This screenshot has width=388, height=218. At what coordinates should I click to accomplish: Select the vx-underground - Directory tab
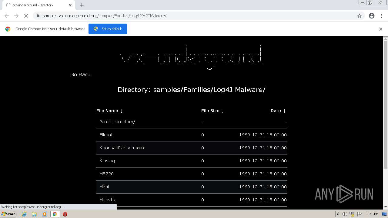[x=38, y=5]
